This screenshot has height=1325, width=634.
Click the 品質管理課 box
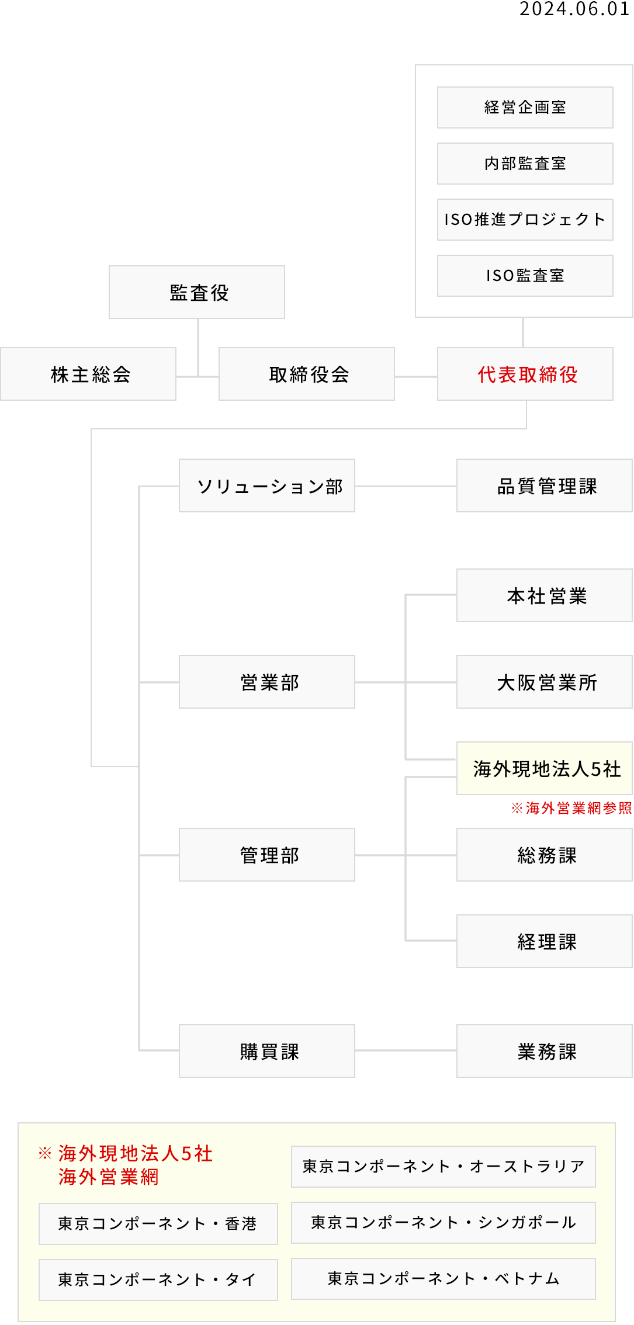point(544,485)
